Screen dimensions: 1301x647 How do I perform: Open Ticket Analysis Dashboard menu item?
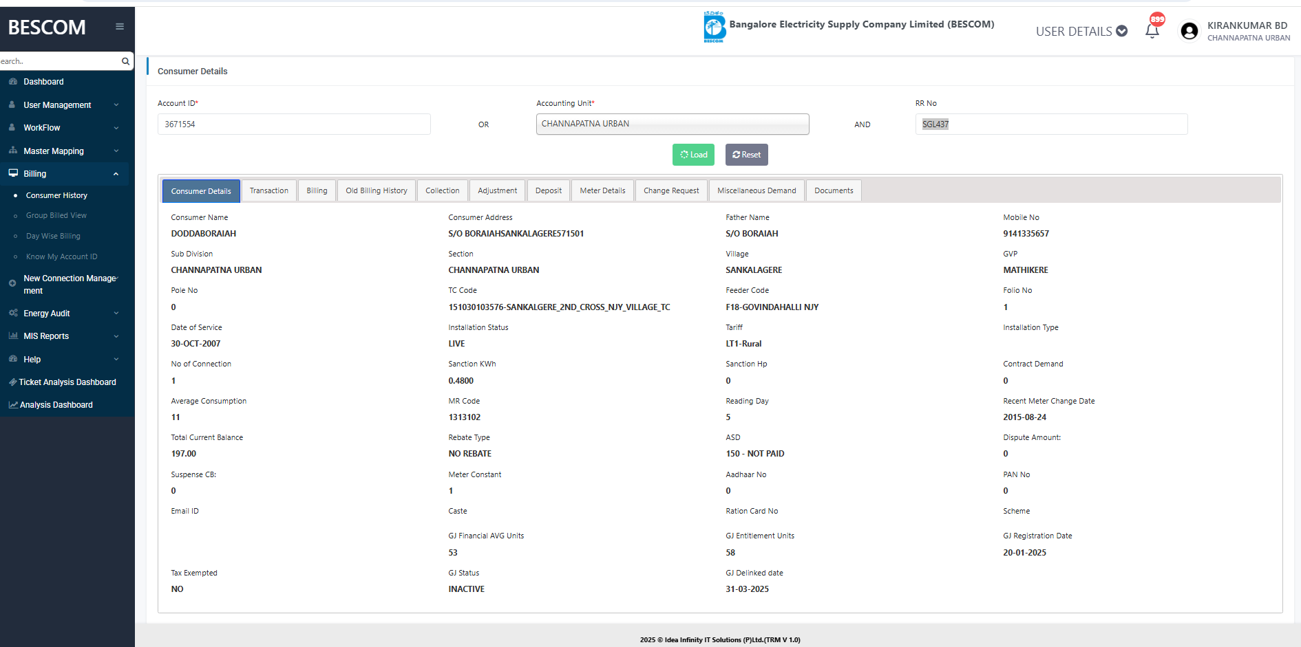pyautogui.click(x=67, y=382)
